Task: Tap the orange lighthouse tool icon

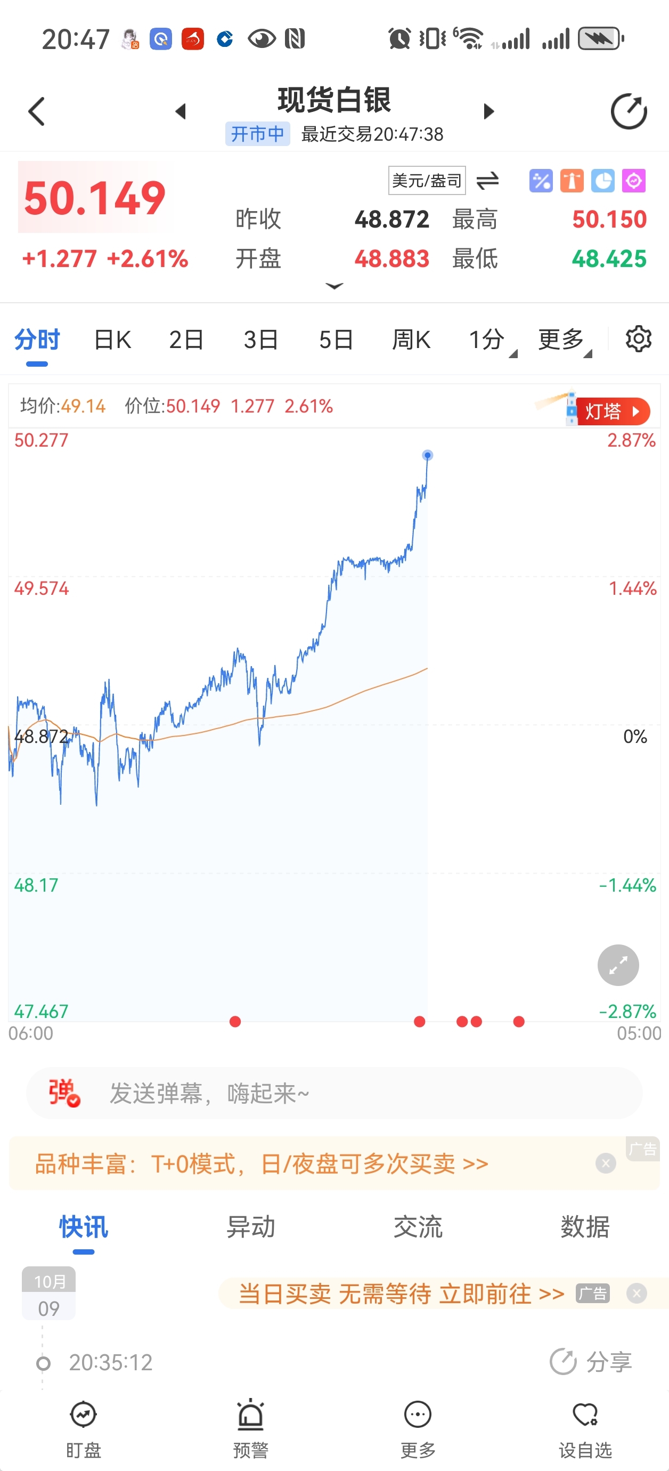Action: click(x=572, y=181)
